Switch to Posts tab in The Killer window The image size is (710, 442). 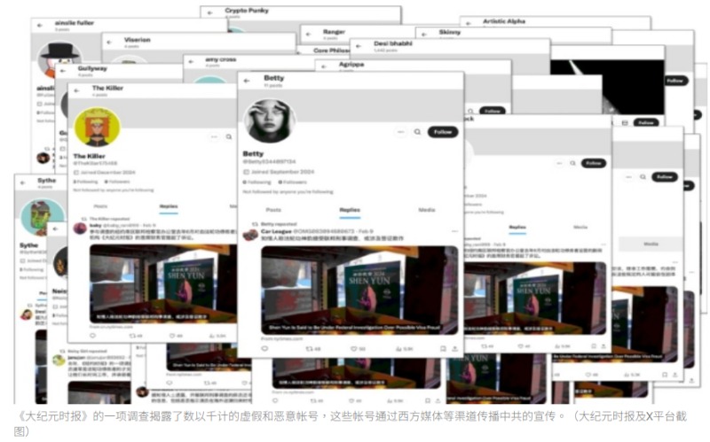pyautogui.click(x=100, y=206)
